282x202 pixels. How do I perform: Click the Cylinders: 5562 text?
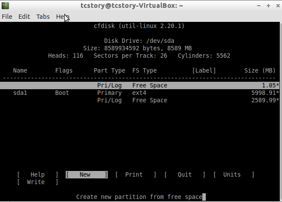pos(204,56)
